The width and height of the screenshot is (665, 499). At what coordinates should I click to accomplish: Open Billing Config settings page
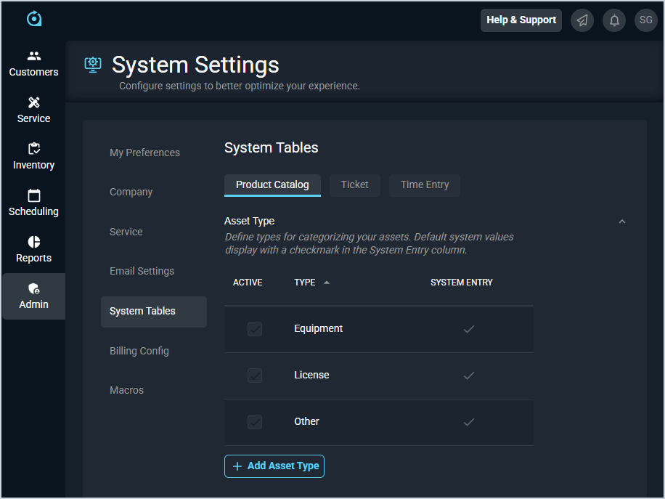[x=139, y=351]
